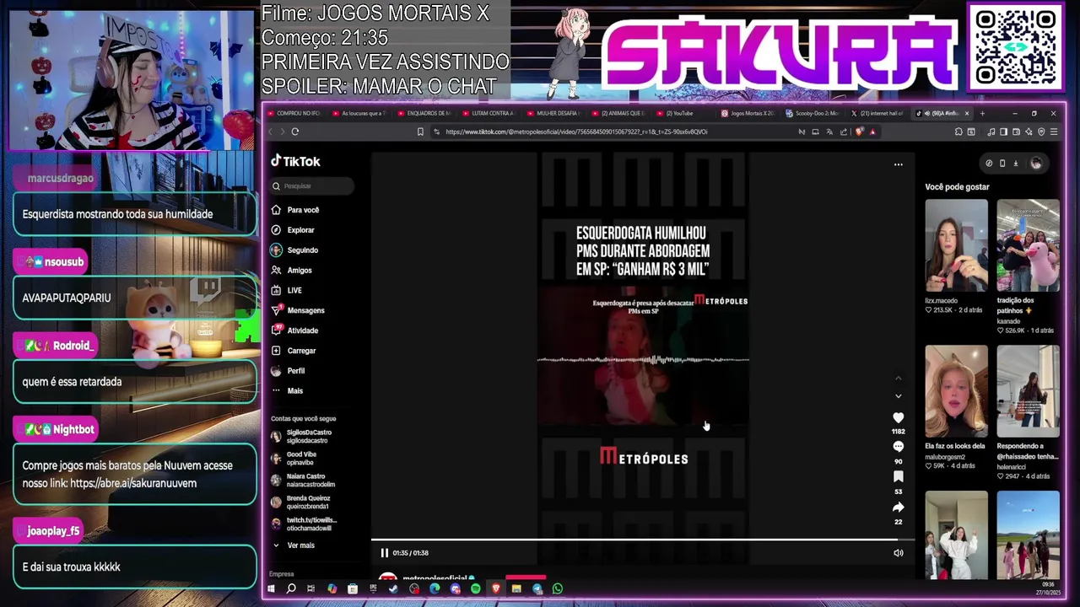Open Steam from the taskbar
This screenshot has width=1080, height=607.
pyautogui.click(x=393, y=588)
